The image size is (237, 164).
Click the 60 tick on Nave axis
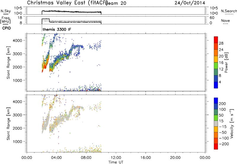click(x=212, y=18)
